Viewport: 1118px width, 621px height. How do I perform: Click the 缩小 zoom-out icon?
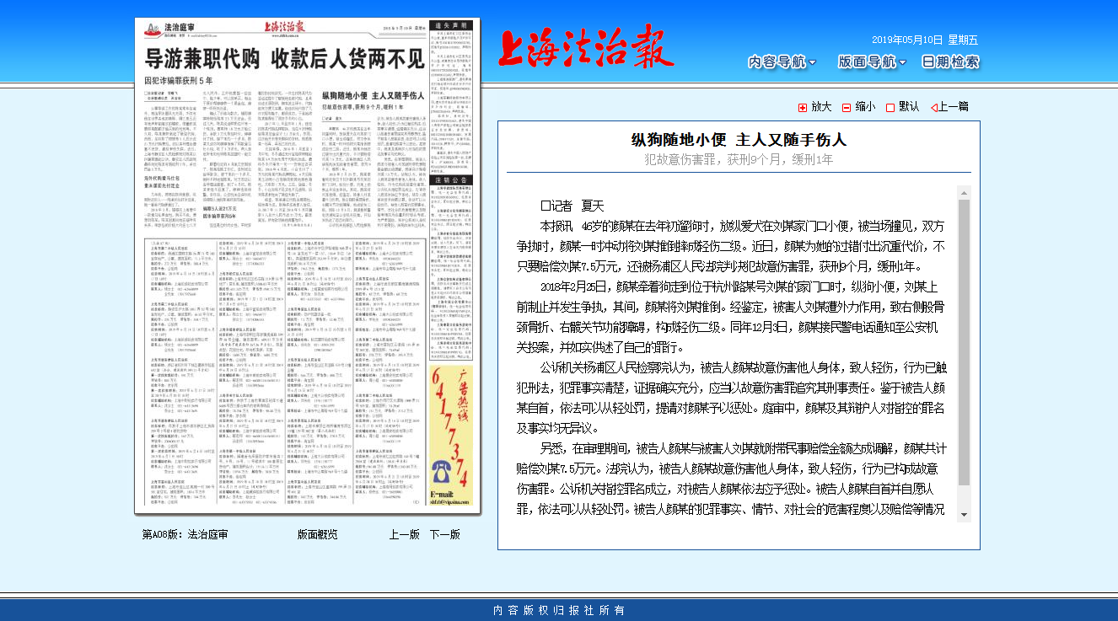846,107
